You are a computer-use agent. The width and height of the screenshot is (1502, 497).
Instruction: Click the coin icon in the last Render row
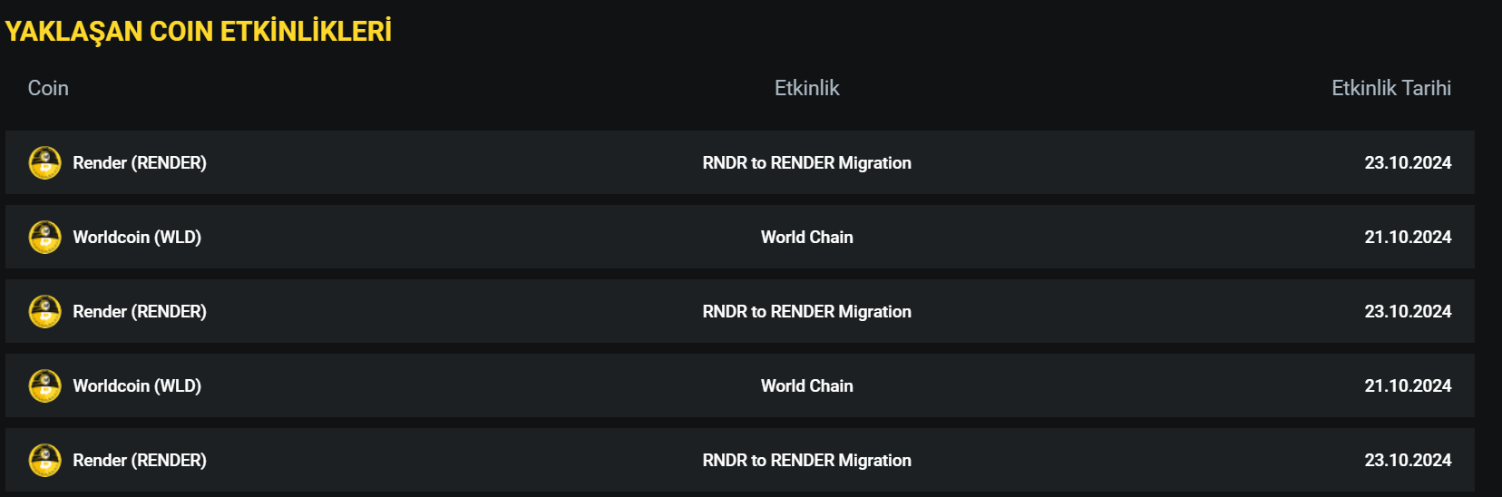coord(45,461)
